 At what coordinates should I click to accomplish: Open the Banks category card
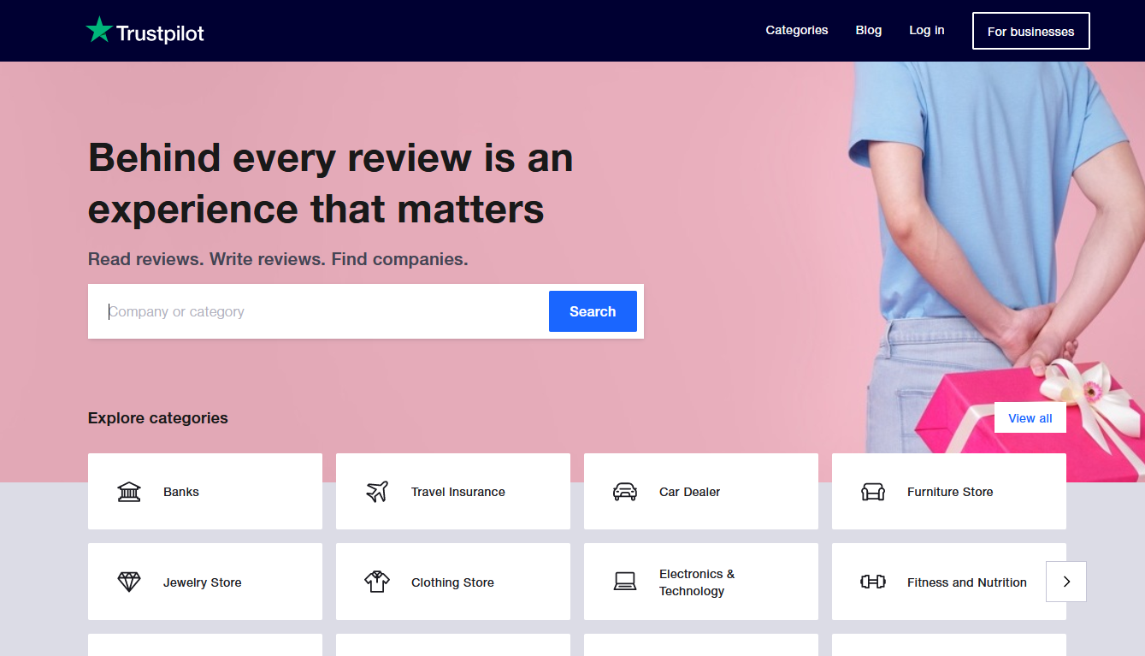(204, 492)
